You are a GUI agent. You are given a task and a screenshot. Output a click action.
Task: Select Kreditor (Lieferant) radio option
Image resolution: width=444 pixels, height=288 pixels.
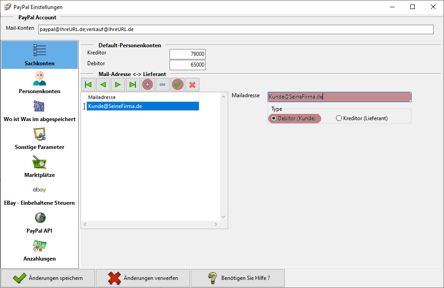coord(339,118)
